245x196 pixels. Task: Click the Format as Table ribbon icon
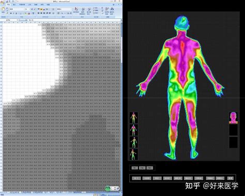tap(83, 11)
